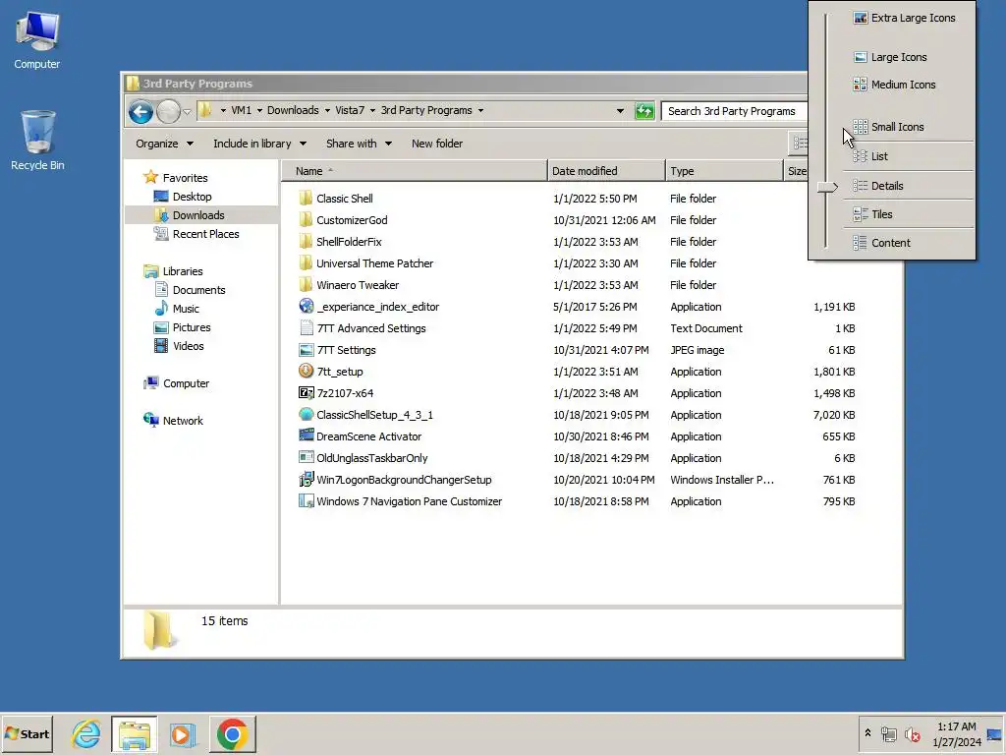Choose Tiles view
Viewport: 1006px width, 755px height.
pos(872,213)
